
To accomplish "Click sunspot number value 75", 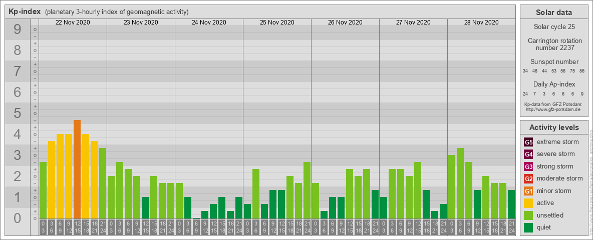I will click(573, 71).
